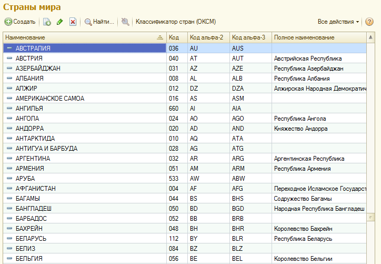Click the Создать button

pyautogui.click(x=20, y=22)
